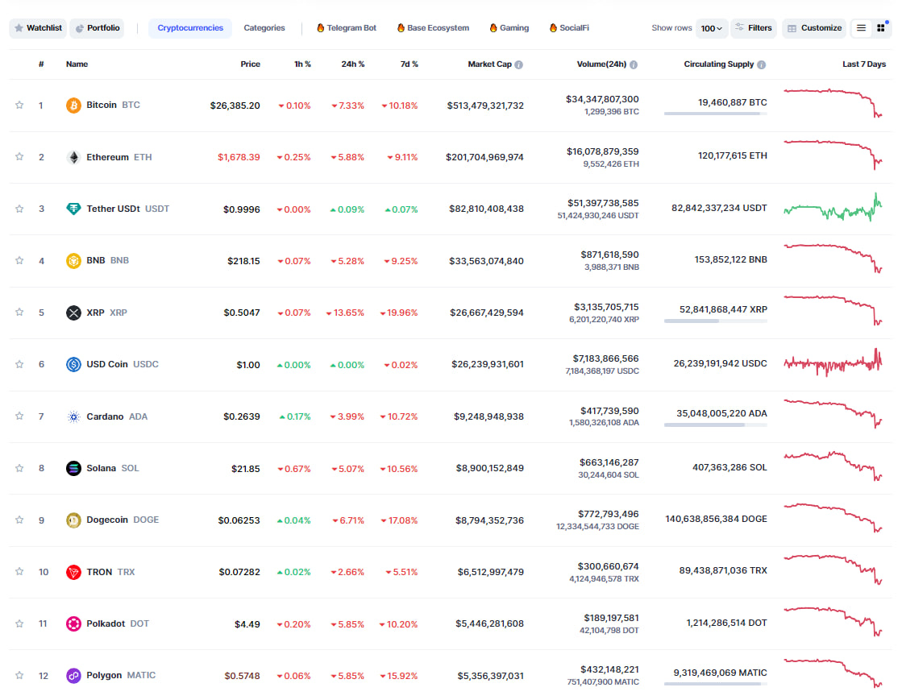Click the Dogecoin logo icon
Screen dimensions: 902x700
[x=73, y=520]
